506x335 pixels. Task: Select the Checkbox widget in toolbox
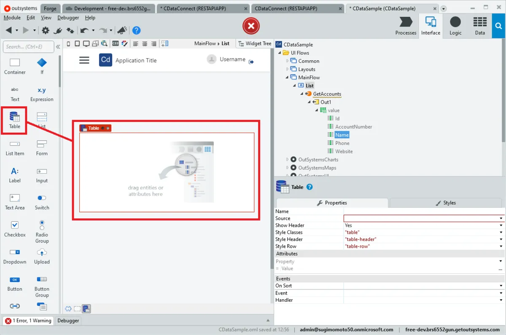pos(15,228)
